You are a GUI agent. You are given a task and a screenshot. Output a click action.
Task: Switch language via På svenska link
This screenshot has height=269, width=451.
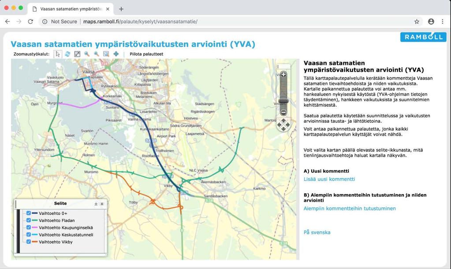pyautogui.click(x=317, y=232)
